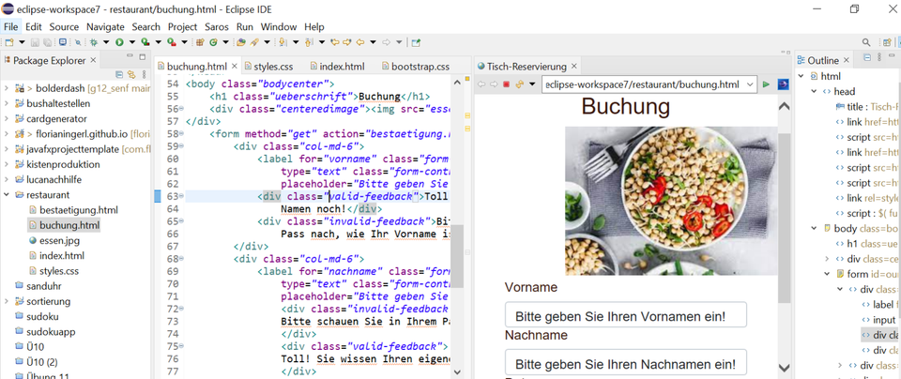Open the Window menu
This screenshot has width=901, height=379.
pyautogui.click(x=279, y=26)
